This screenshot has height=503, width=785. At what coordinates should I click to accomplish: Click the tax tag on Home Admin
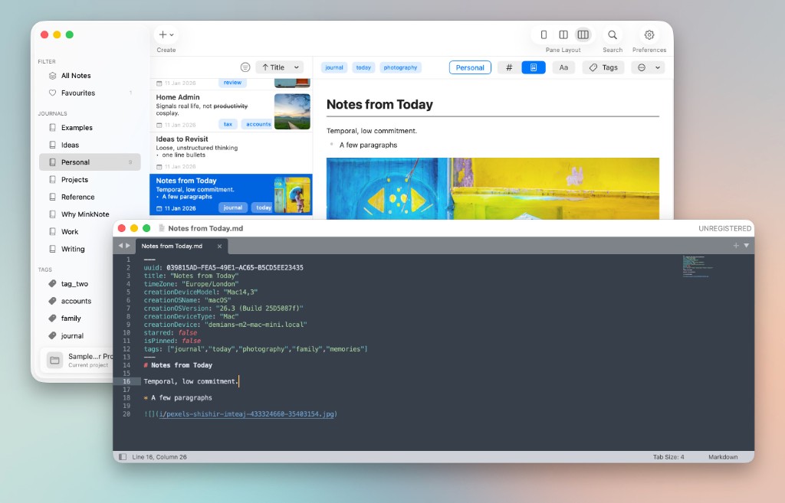pyautogui.click(x=228, y=124)
